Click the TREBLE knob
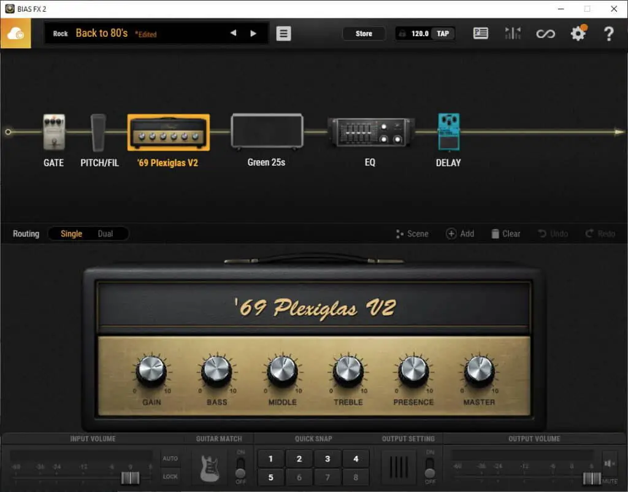This screenshot has width=628, height=492. click(x=348, y=370)
